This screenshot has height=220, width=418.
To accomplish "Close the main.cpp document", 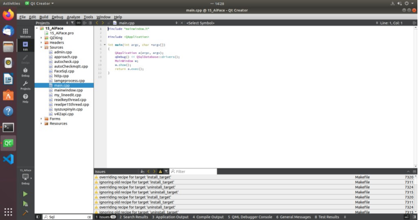I will point(182,23).
